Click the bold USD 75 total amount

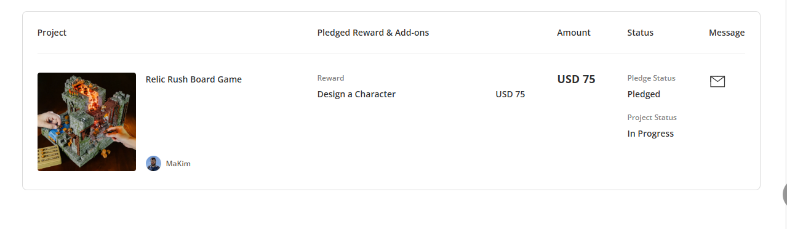point(576,79)
